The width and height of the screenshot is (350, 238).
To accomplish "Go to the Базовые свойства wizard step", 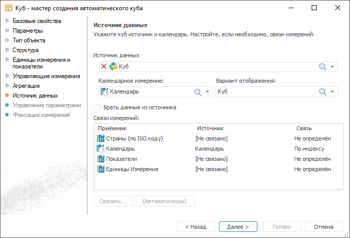I will (x=37, y=21).
